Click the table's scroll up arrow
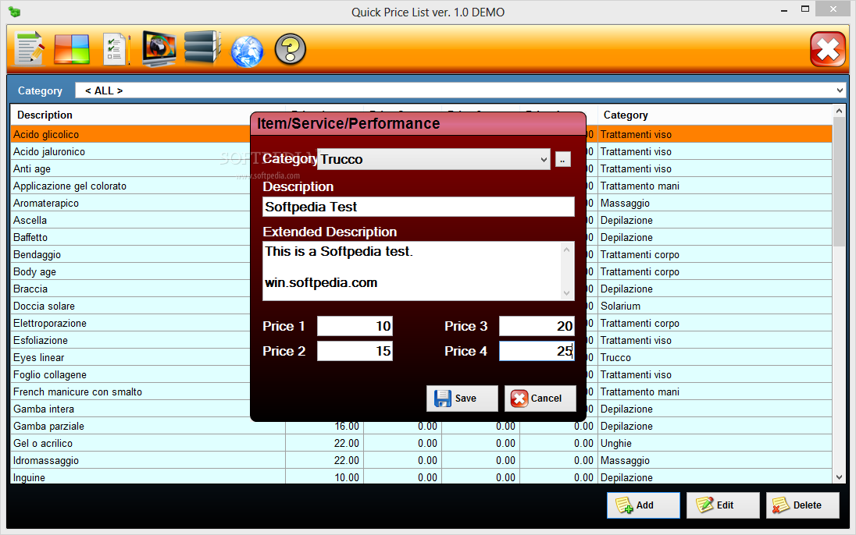 pyautogui.click(x=839, y=112)
